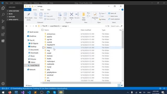Click Select none in ribbon
167x94 pixels.
coord(113,16)
